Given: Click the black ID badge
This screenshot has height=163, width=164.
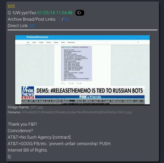Looking at the screenshot, I should [80, 13].
